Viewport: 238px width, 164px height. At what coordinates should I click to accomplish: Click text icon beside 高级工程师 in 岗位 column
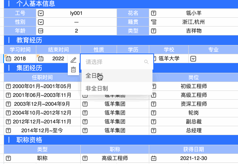154,95
